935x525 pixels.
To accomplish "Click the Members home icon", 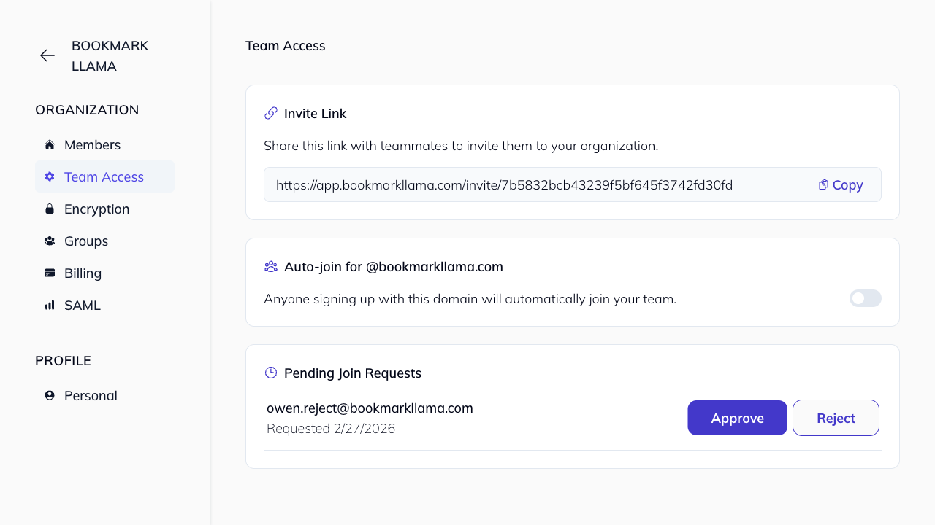I will [x=50, y=144].
